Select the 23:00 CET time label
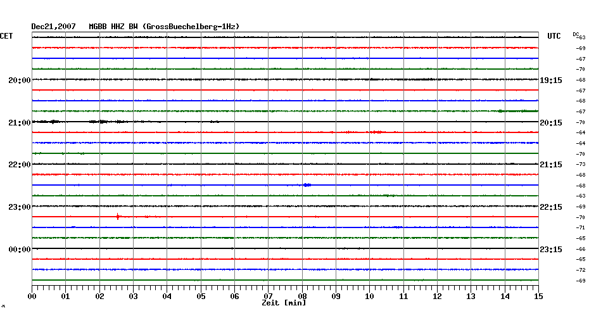This screenshot has height=313, width=589. 20,207
